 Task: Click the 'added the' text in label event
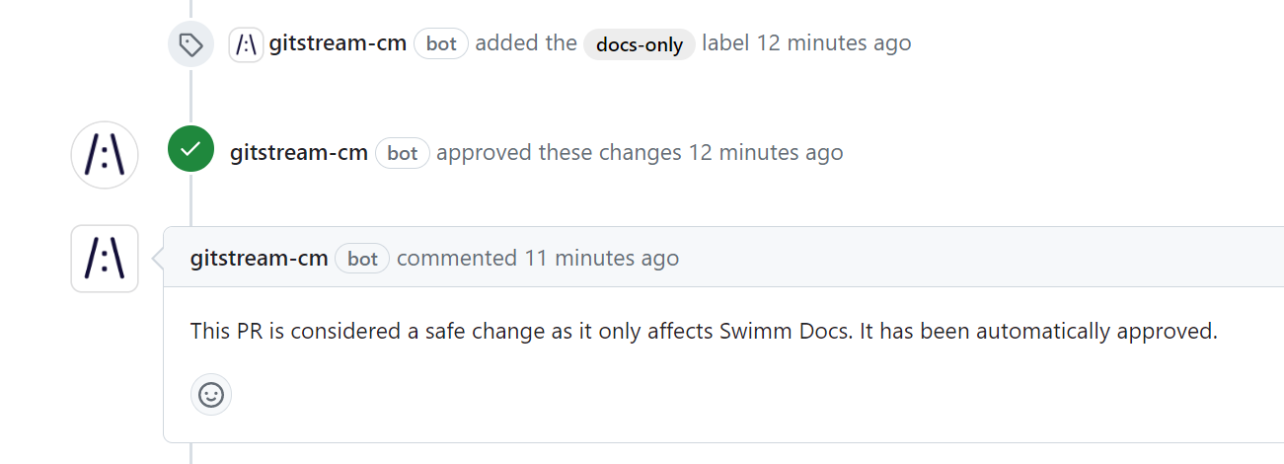[x=526, y=43]
